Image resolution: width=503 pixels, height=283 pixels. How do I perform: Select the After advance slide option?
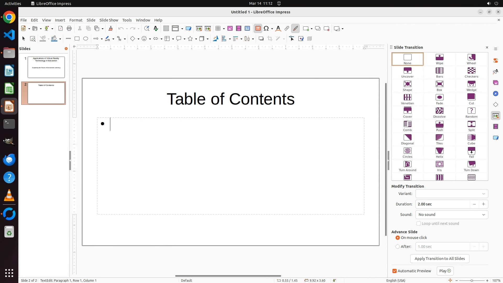[x=398, y=247]
